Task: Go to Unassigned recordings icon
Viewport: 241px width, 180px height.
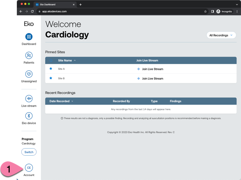Action: [29, 74]
